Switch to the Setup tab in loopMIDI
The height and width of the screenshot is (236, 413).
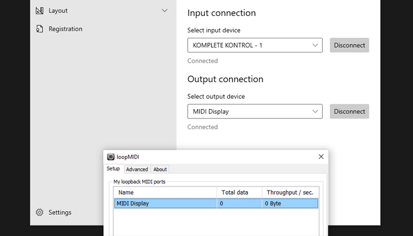pyautogui.click(x=113, y=169)
